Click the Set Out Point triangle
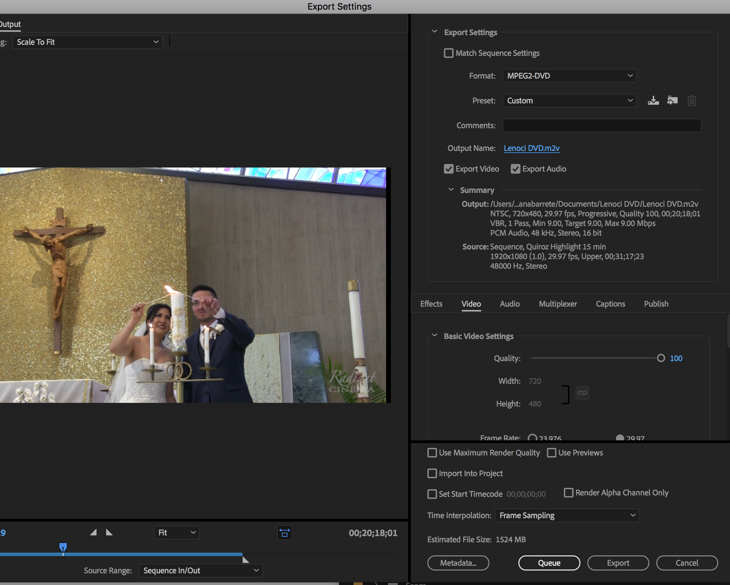The height and width of the screenshot is (585, 730). pyautogui.click(x=109, y=533)
